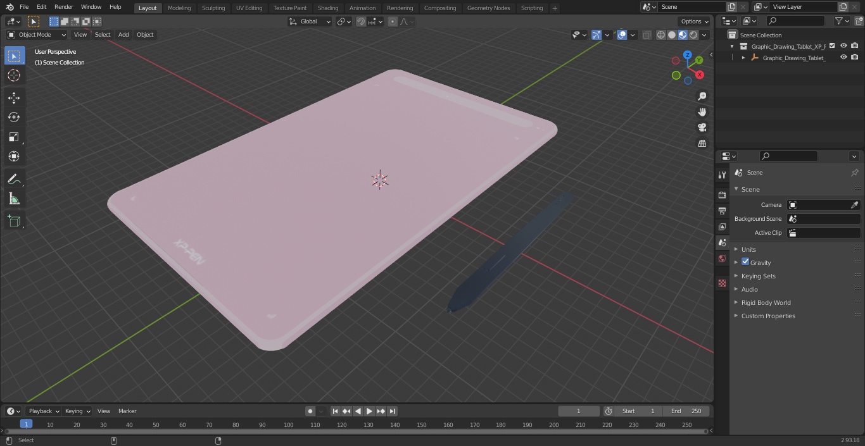Select the Annotate tool
This screenshot has width=865, height=446.
14,180
